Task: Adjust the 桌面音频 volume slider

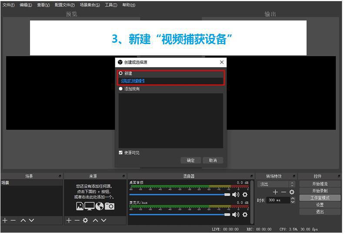Action: pyautogui.click(x=180, y=194)
